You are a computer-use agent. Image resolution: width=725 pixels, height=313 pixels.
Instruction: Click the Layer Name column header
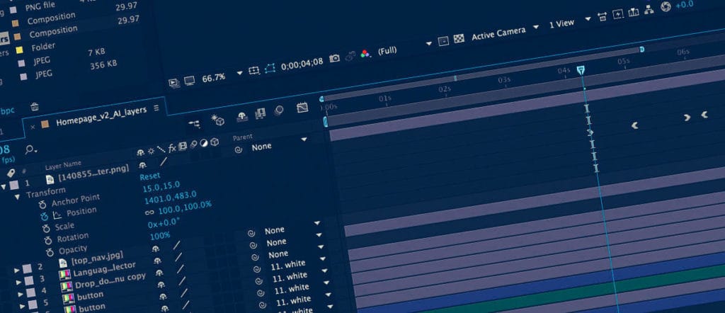tap(63, 166)
